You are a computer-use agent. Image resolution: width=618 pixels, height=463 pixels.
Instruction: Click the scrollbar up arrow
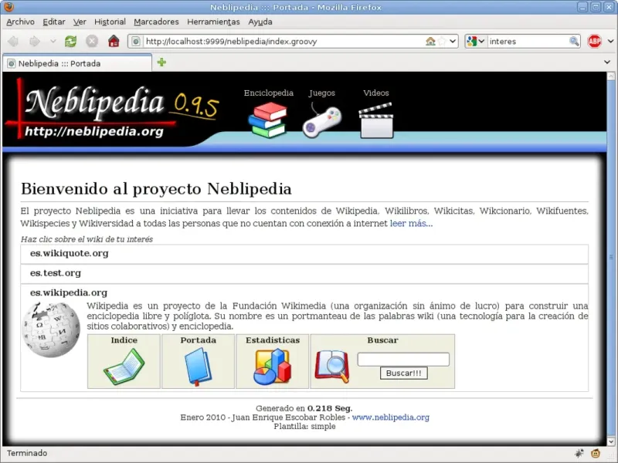point(611,76)
